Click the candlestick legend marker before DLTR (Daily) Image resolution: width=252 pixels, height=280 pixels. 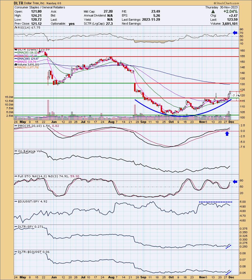tap(16, 50)
